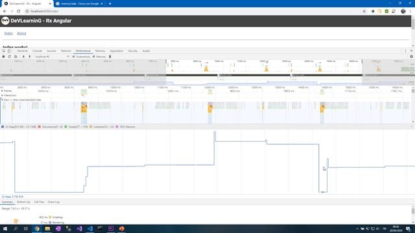Expand the Frames track
This screenshot has width=415, height=233.
(2, 91)
